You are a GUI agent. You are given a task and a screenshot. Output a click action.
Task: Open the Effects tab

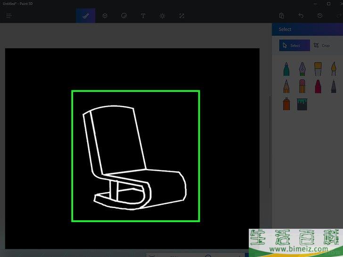coord(162,16)
